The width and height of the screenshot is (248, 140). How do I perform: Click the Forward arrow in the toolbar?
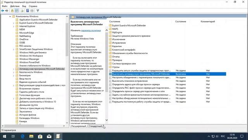[7, 10]
